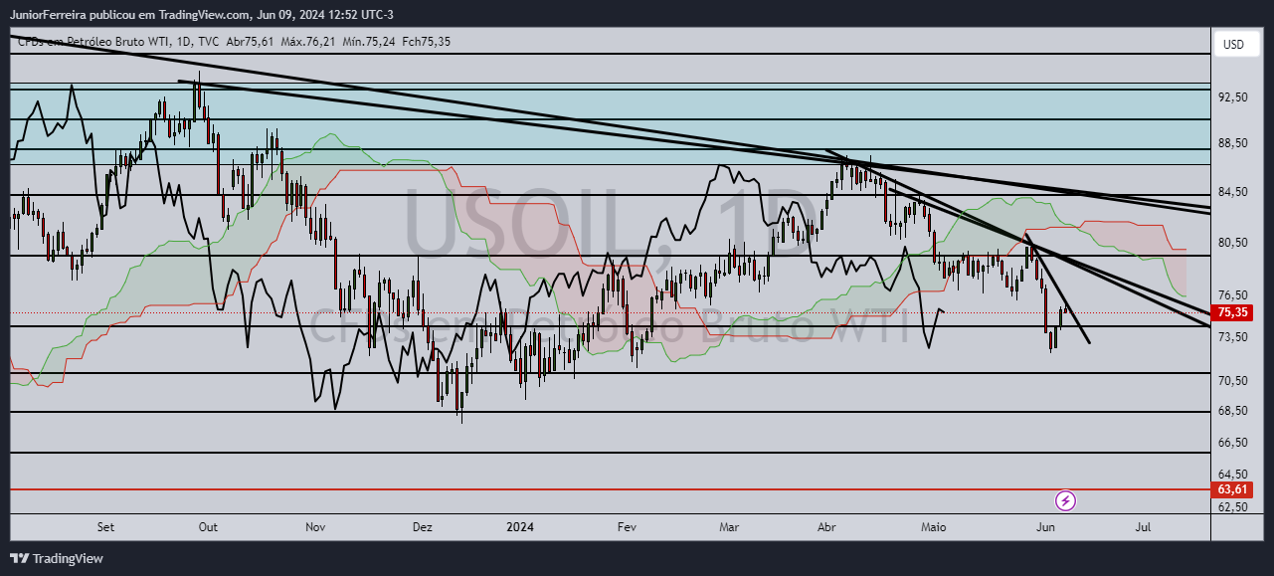The width and height of the screenshot is (1274, 576).
Task: Click the 62,50 price axis label
Action: pos(1233,507)
